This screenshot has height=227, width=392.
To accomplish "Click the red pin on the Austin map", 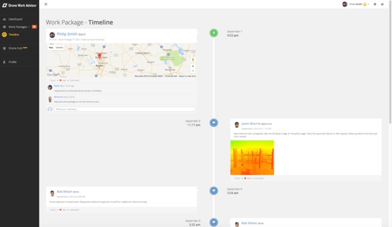I will tap(100, 56).
